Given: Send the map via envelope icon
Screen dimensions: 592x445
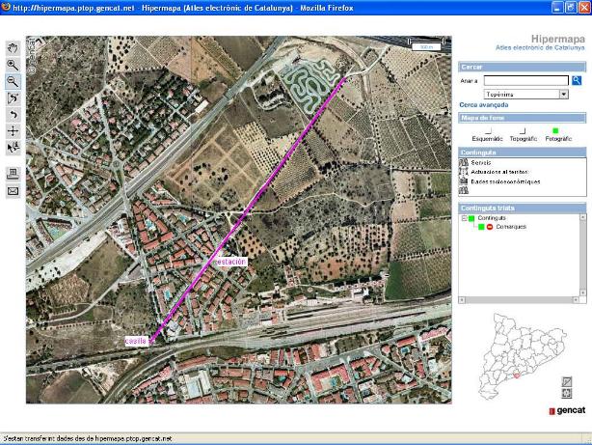Looking at the screenshot, I should click(x=13, y=191).
